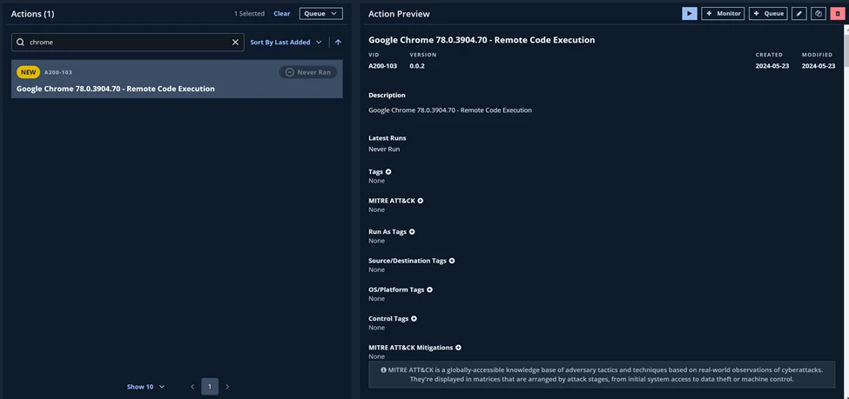Open the Show 10 page size dropdown
Image resolution: width=849 pixels, height=399 pixels.
(145, 387)
